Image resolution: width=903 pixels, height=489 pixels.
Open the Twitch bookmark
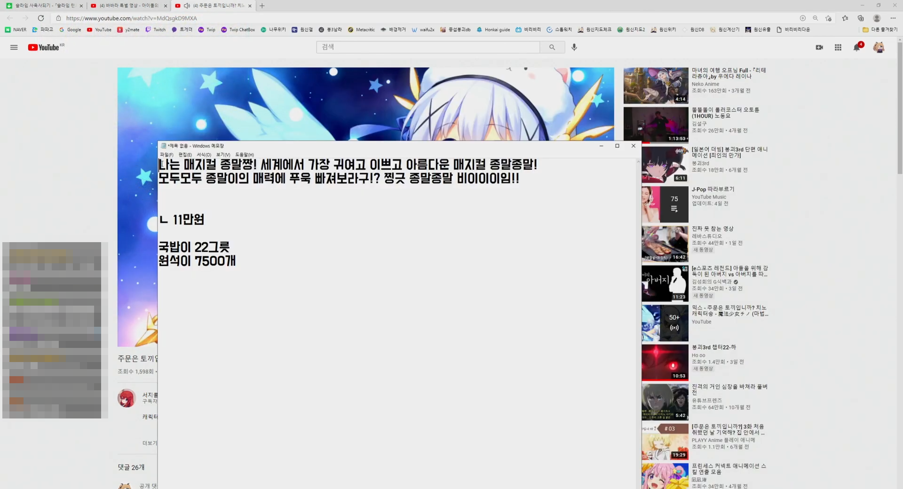156,30
